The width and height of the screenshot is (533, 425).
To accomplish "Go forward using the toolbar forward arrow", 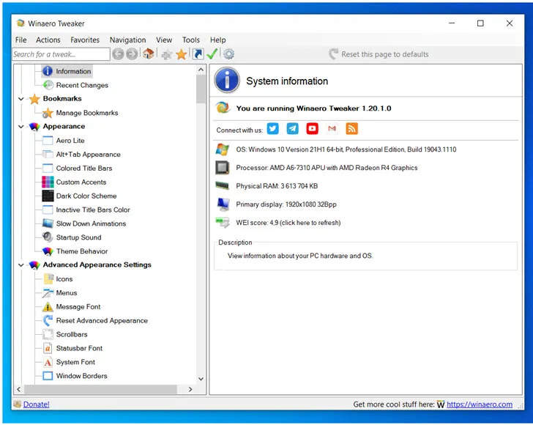I will (132, 53).
